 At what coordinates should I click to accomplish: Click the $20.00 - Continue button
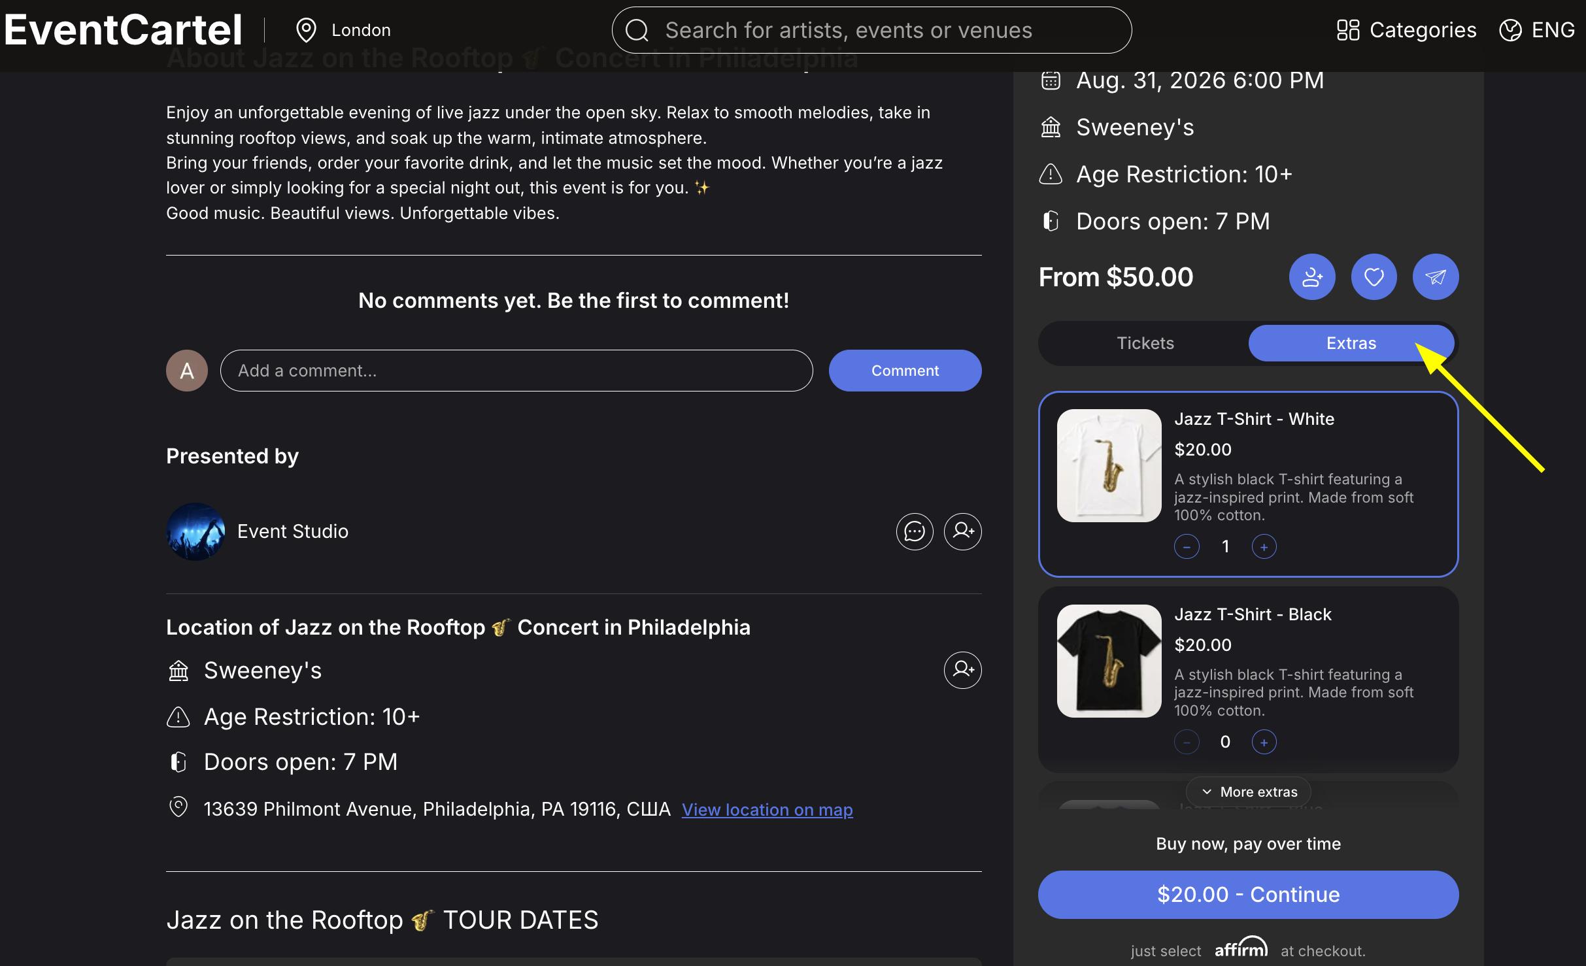1249,895
